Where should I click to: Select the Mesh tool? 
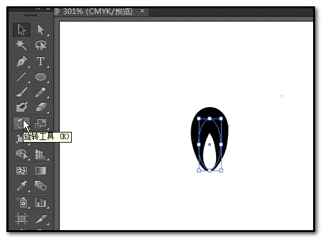click(x=22, y=171)
